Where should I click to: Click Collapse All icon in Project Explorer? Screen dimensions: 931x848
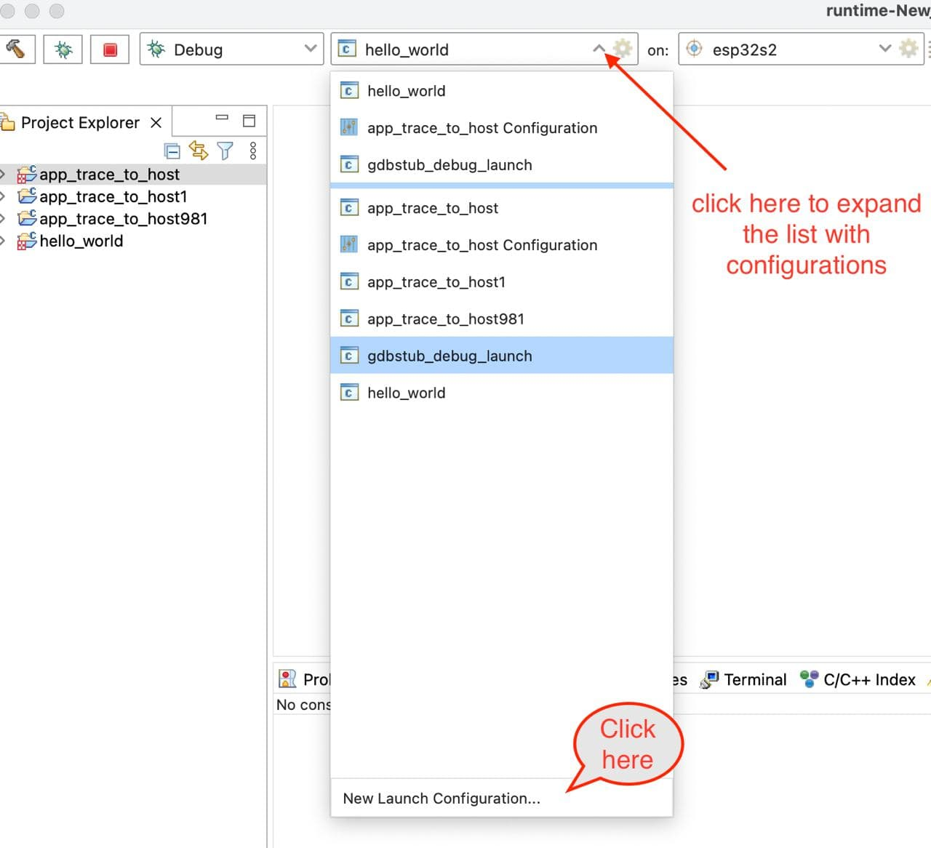pyautogui.click(x=172, y=151)
